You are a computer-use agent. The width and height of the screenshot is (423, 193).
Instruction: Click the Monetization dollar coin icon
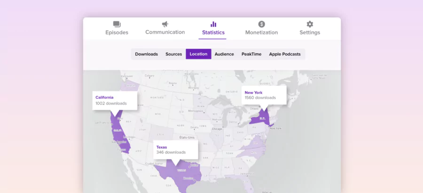click(261, 24)
